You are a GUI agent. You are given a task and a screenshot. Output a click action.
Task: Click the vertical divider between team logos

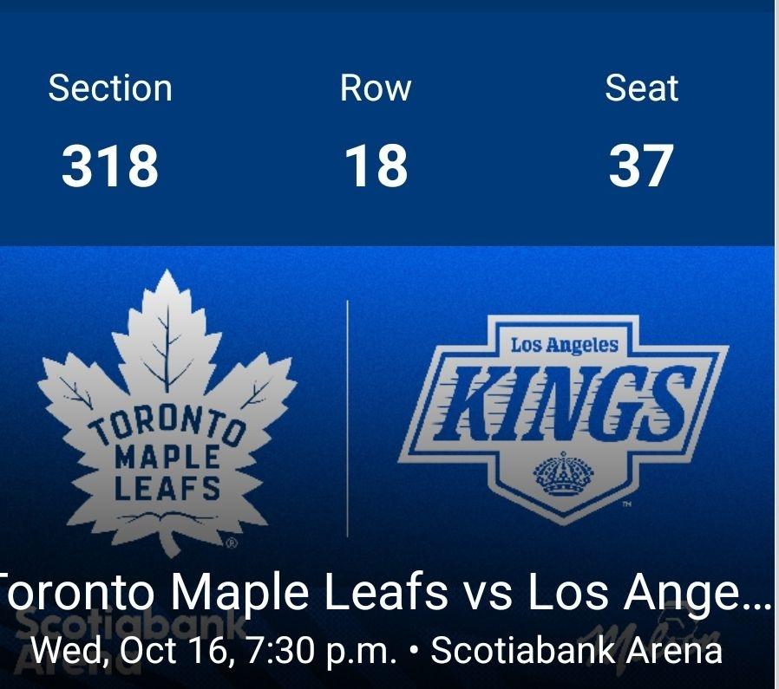[348, 418]
